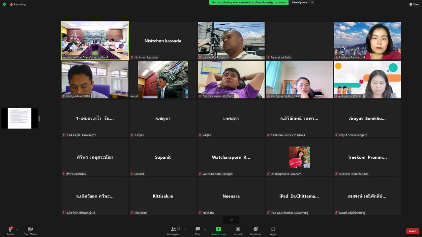The height and width of the screenshot is (237, 422).
Task: Click the green encryption shield icon
Action: click(x=4, y=4)
